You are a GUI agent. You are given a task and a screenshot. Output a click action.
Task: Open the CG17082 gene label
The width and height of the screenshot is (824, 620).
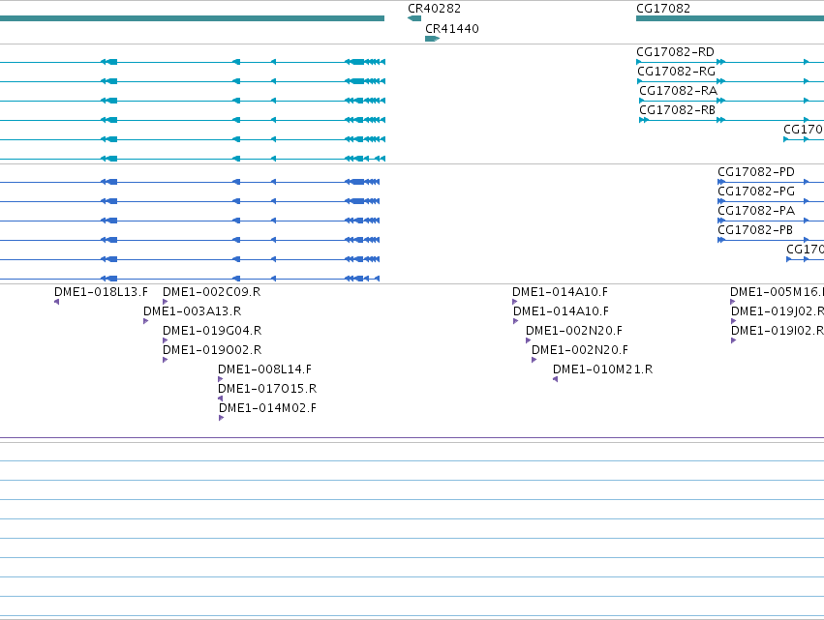pos(663,9)
